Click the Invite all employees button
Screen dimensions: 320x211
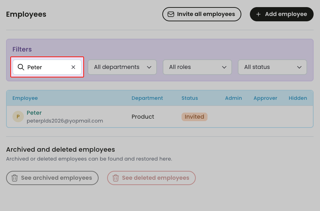pyautogui.click(x=201, y=14)
